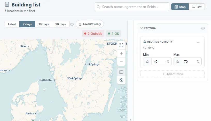Image resolution: width=211 pixels, height=121 pixels.
Task: Click the droplet icon in the Max field
Action: pos(178,62)
